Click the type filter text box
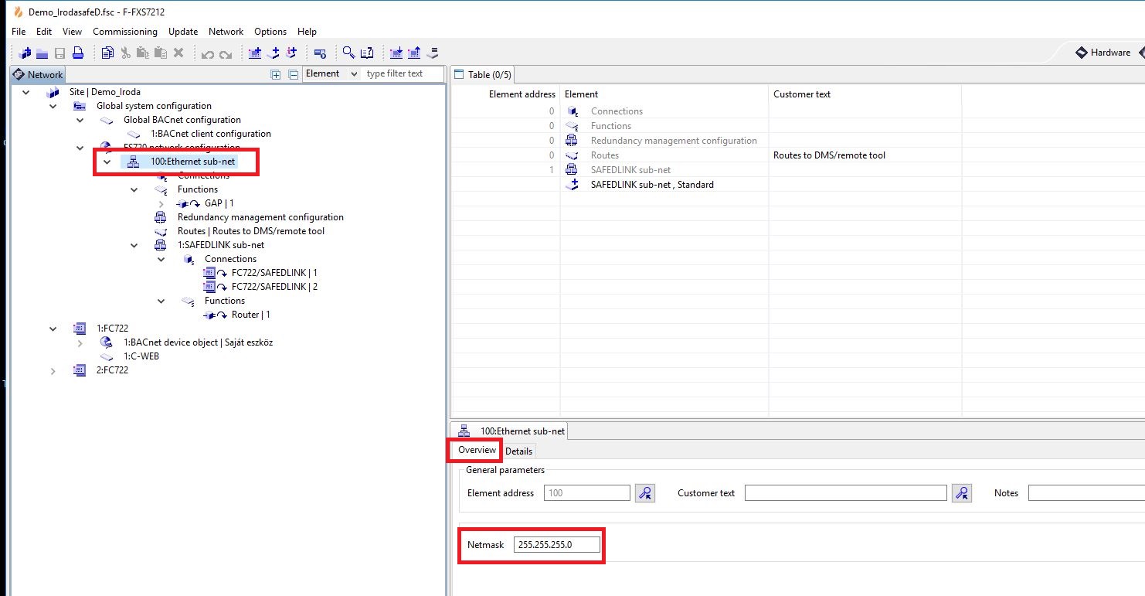1145x596 pixels. 403,73
